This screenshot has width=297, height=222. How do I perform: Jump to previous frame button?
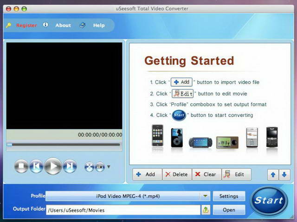[x=36, y=166]
